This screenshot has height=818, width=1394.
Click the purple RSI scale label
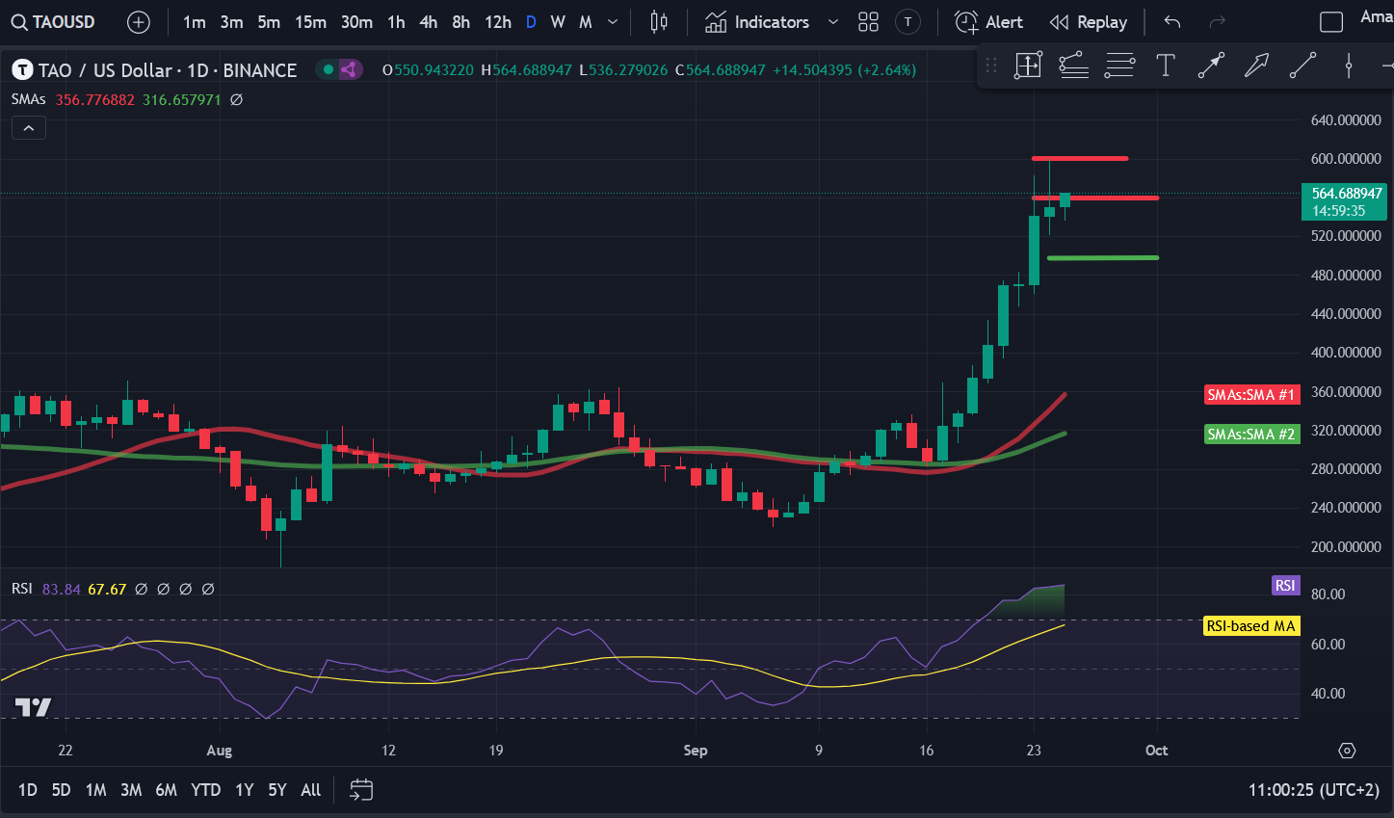coord(1285,585)
